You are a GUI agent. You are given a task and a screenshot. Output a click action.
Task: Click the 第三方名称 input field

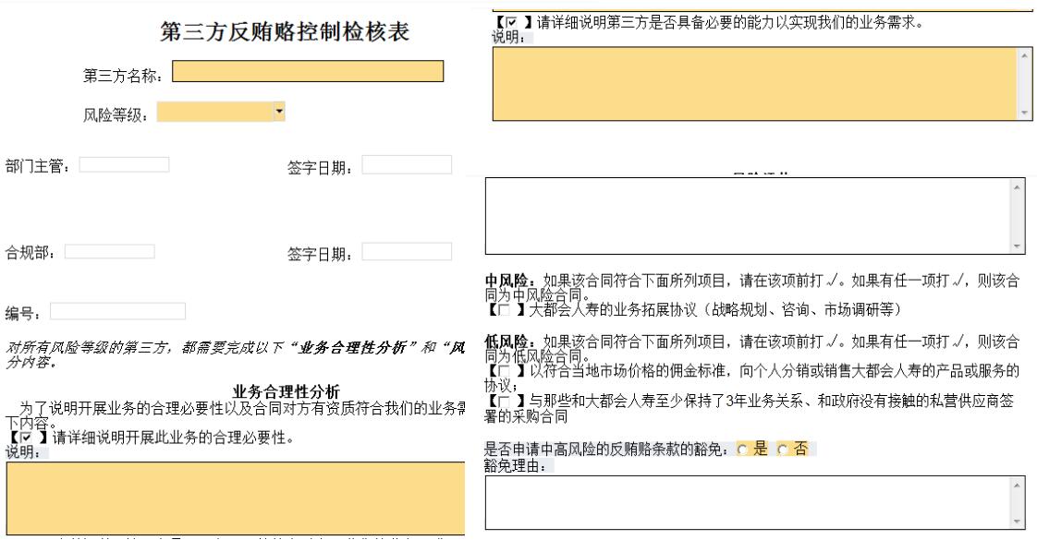coord(308,71)
